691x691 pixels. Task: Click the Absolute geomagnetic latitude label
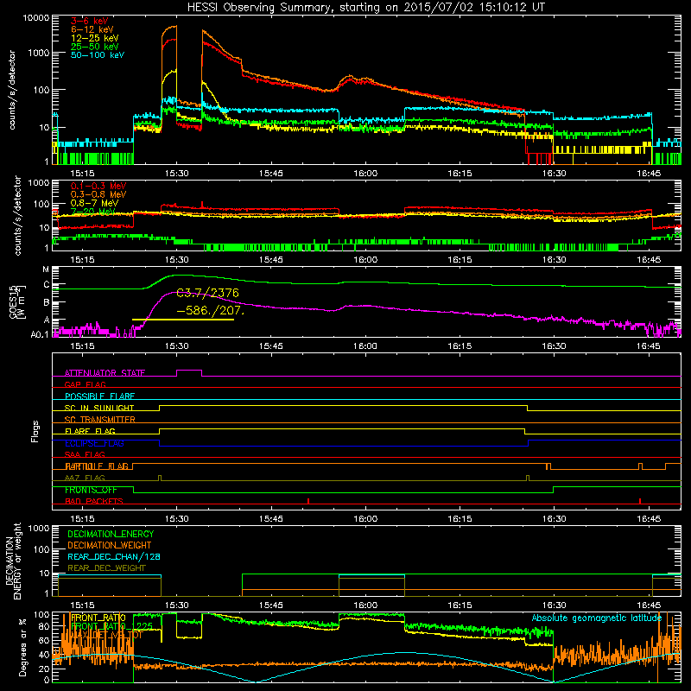pyautogui.click(x=597, y=618)
